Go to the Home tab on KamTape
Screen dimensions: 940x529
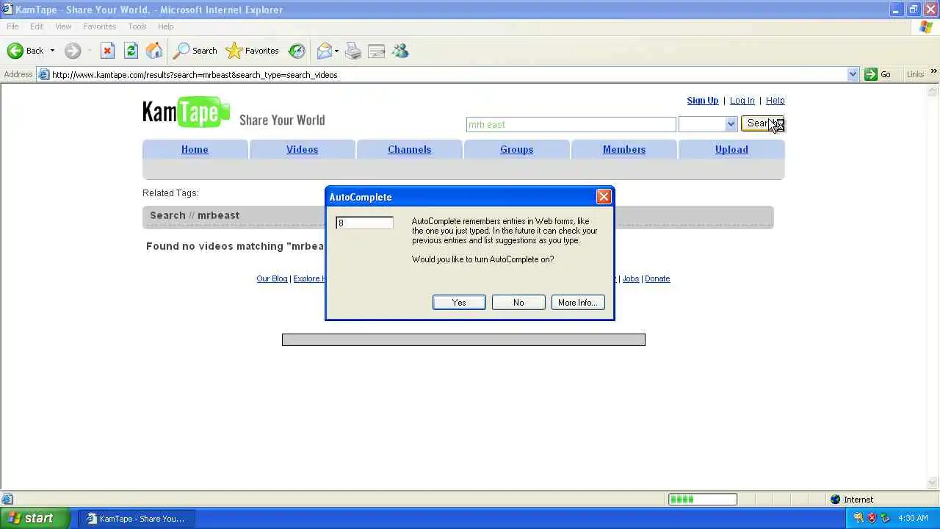click(x=195, y=149)
